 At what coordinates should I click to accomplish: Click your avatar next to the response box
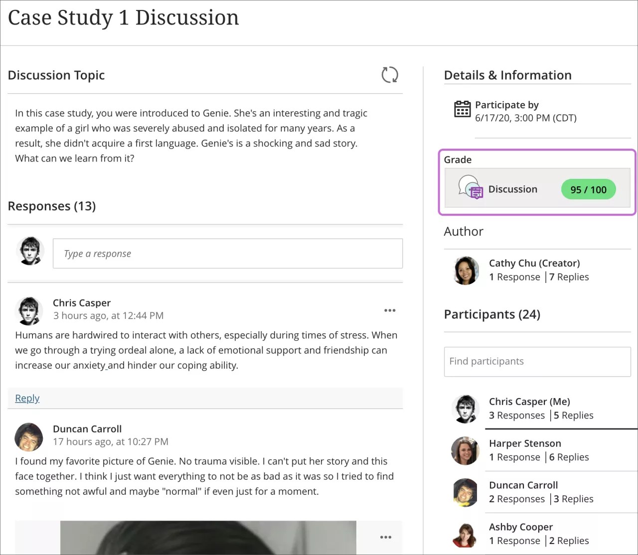pos(30,251)
